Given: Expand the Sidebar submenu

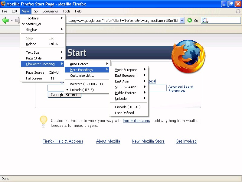Looking at the screenshot, I should point(43,30).
